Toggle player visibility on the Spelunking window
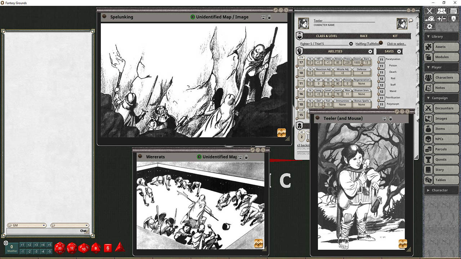461x259 pixels. [x=264, y=17]
